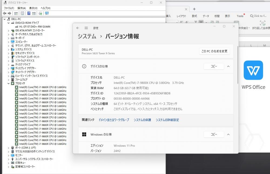270x174 pixels.
Task: Click the monitor icon to scan hardware changes
Action: (47, 13)
